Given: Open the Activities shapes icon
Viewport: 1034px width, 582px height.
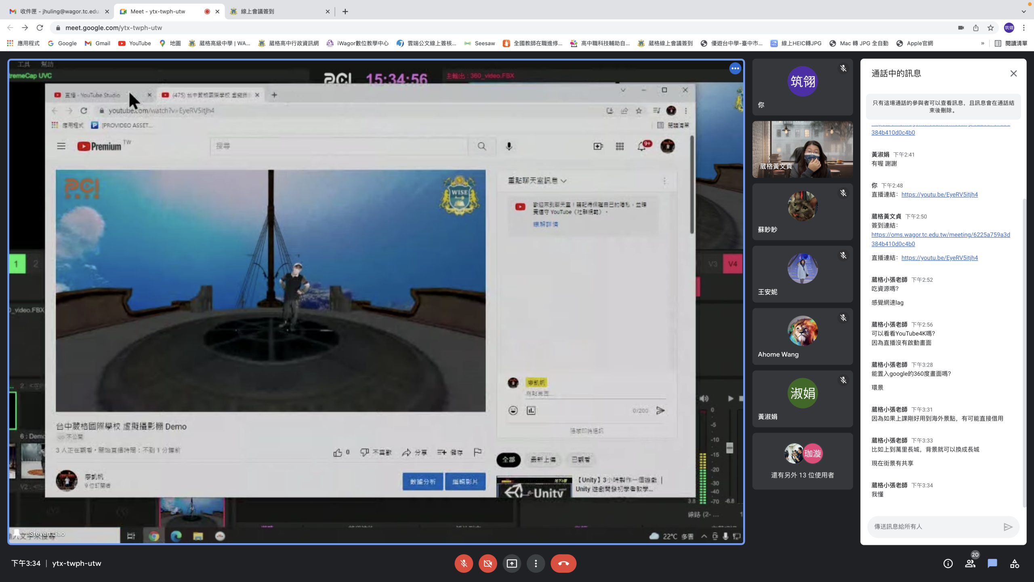Looking at the screenshot, I should click(x=1014, y=563).
